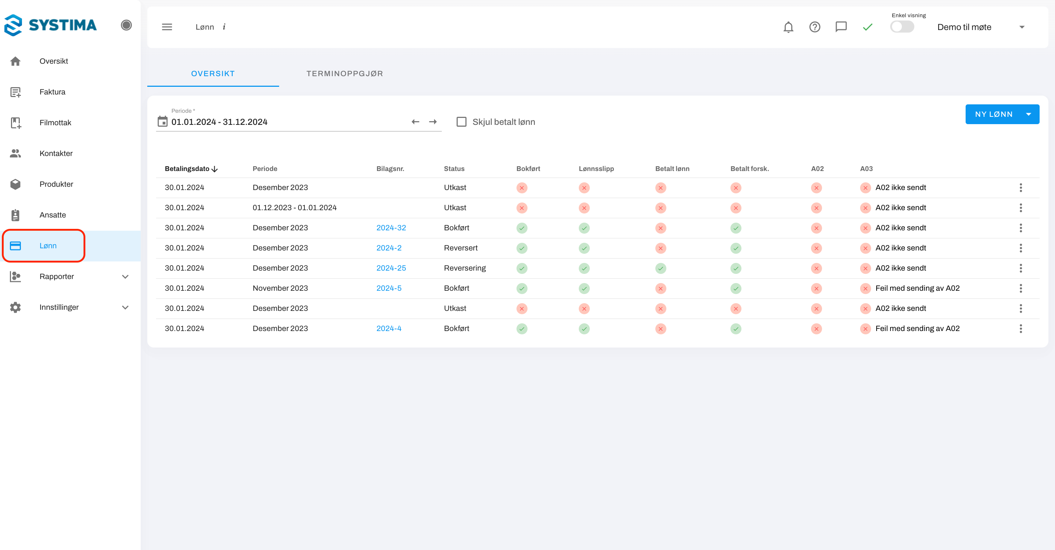
Task: Open the NY LØNN dropdown arrow
Action: (x=1028, y=114)
